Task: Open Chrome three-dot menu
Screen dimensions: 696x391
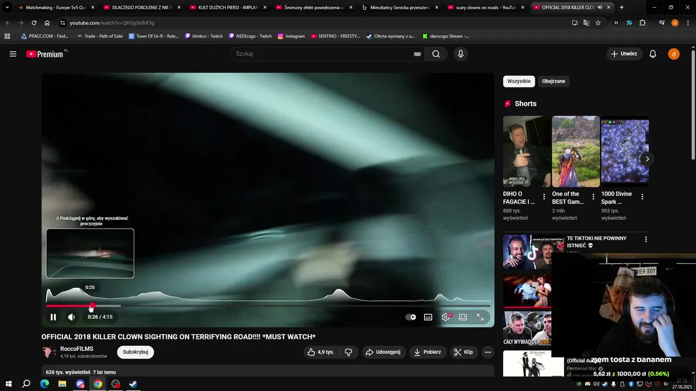Action: [x=688, y=23]
